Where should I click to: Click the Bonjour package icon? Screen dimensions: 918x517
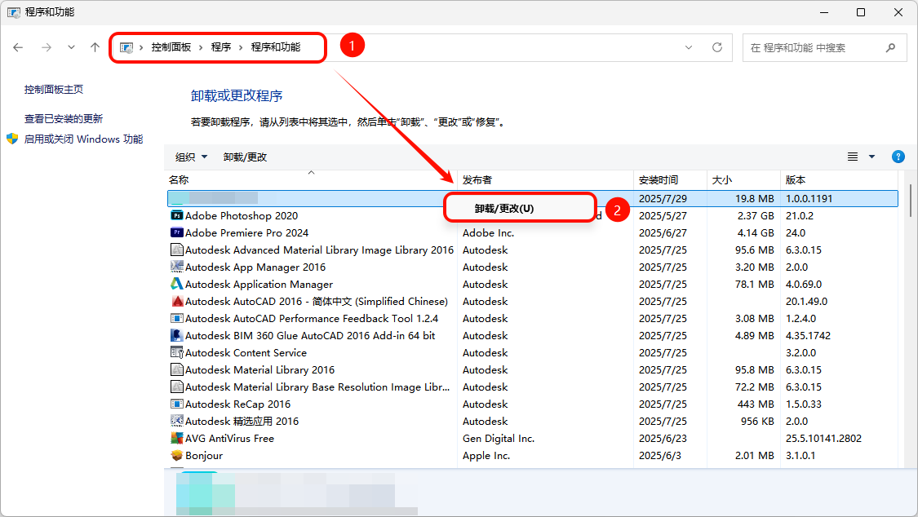pyautogui.click(x=177, y=456)
